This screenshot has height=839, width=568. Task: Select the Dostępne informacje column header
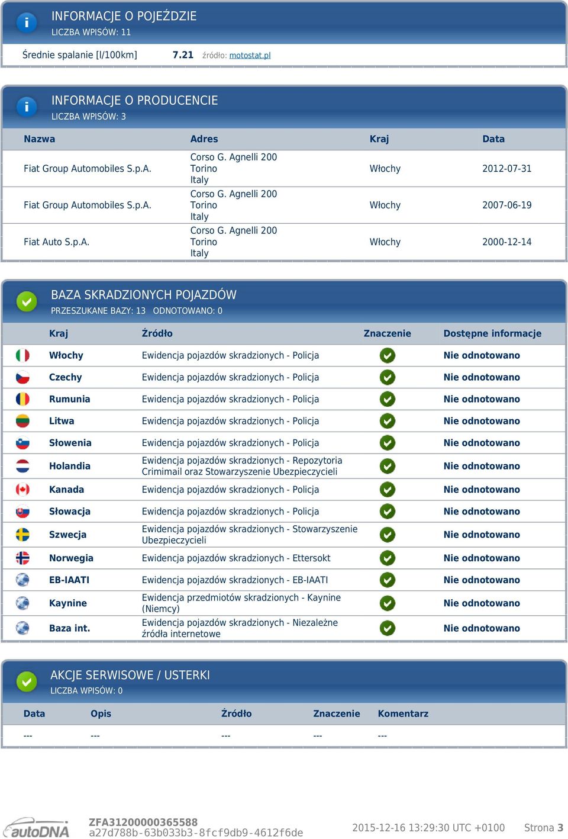[x=492, y=333]
